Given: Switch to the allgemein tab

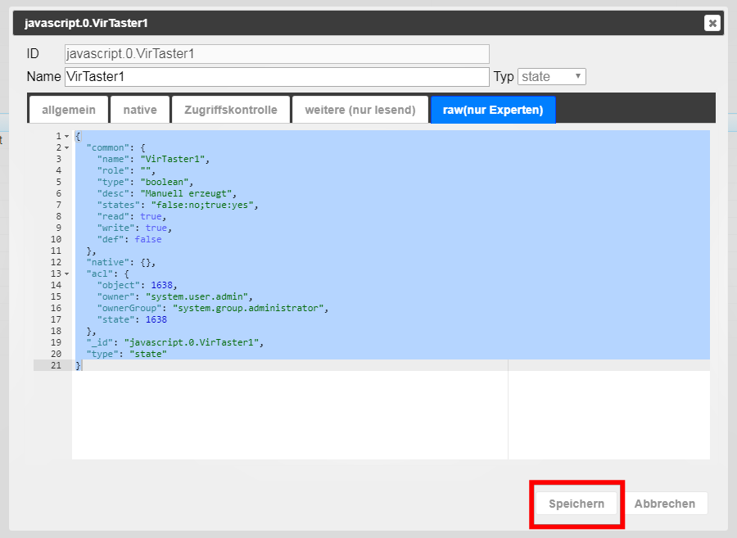Looking at the screenshot, I should [69, 110].
